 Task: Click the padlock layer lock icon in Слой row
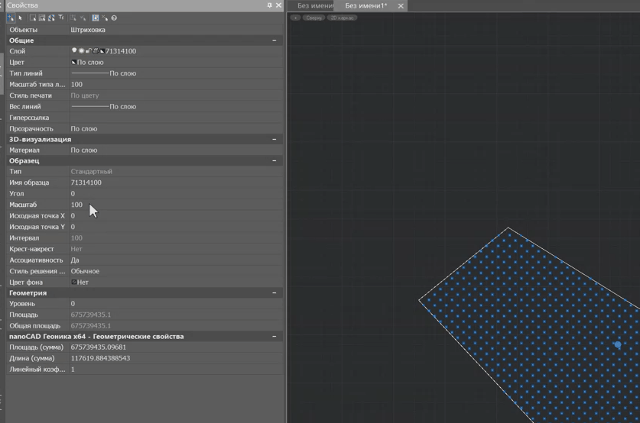click(89, 51)
